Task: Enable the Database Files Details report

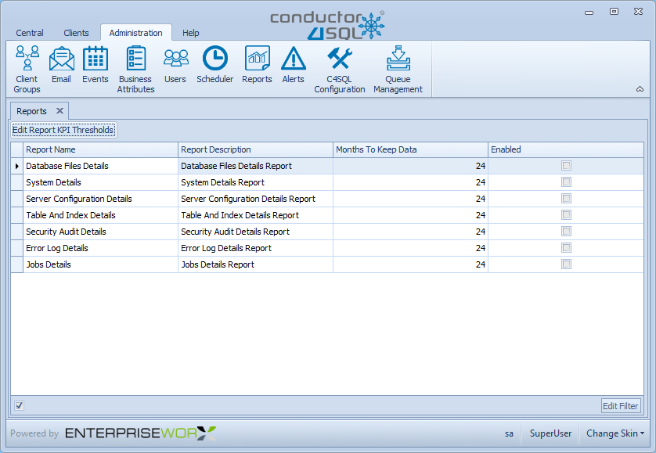Action: (566, 166)
